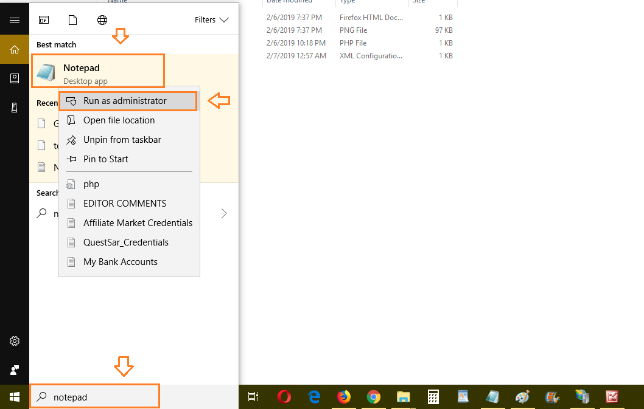
Task: Open Firefox from the taskbar
Action: [344, 397]
